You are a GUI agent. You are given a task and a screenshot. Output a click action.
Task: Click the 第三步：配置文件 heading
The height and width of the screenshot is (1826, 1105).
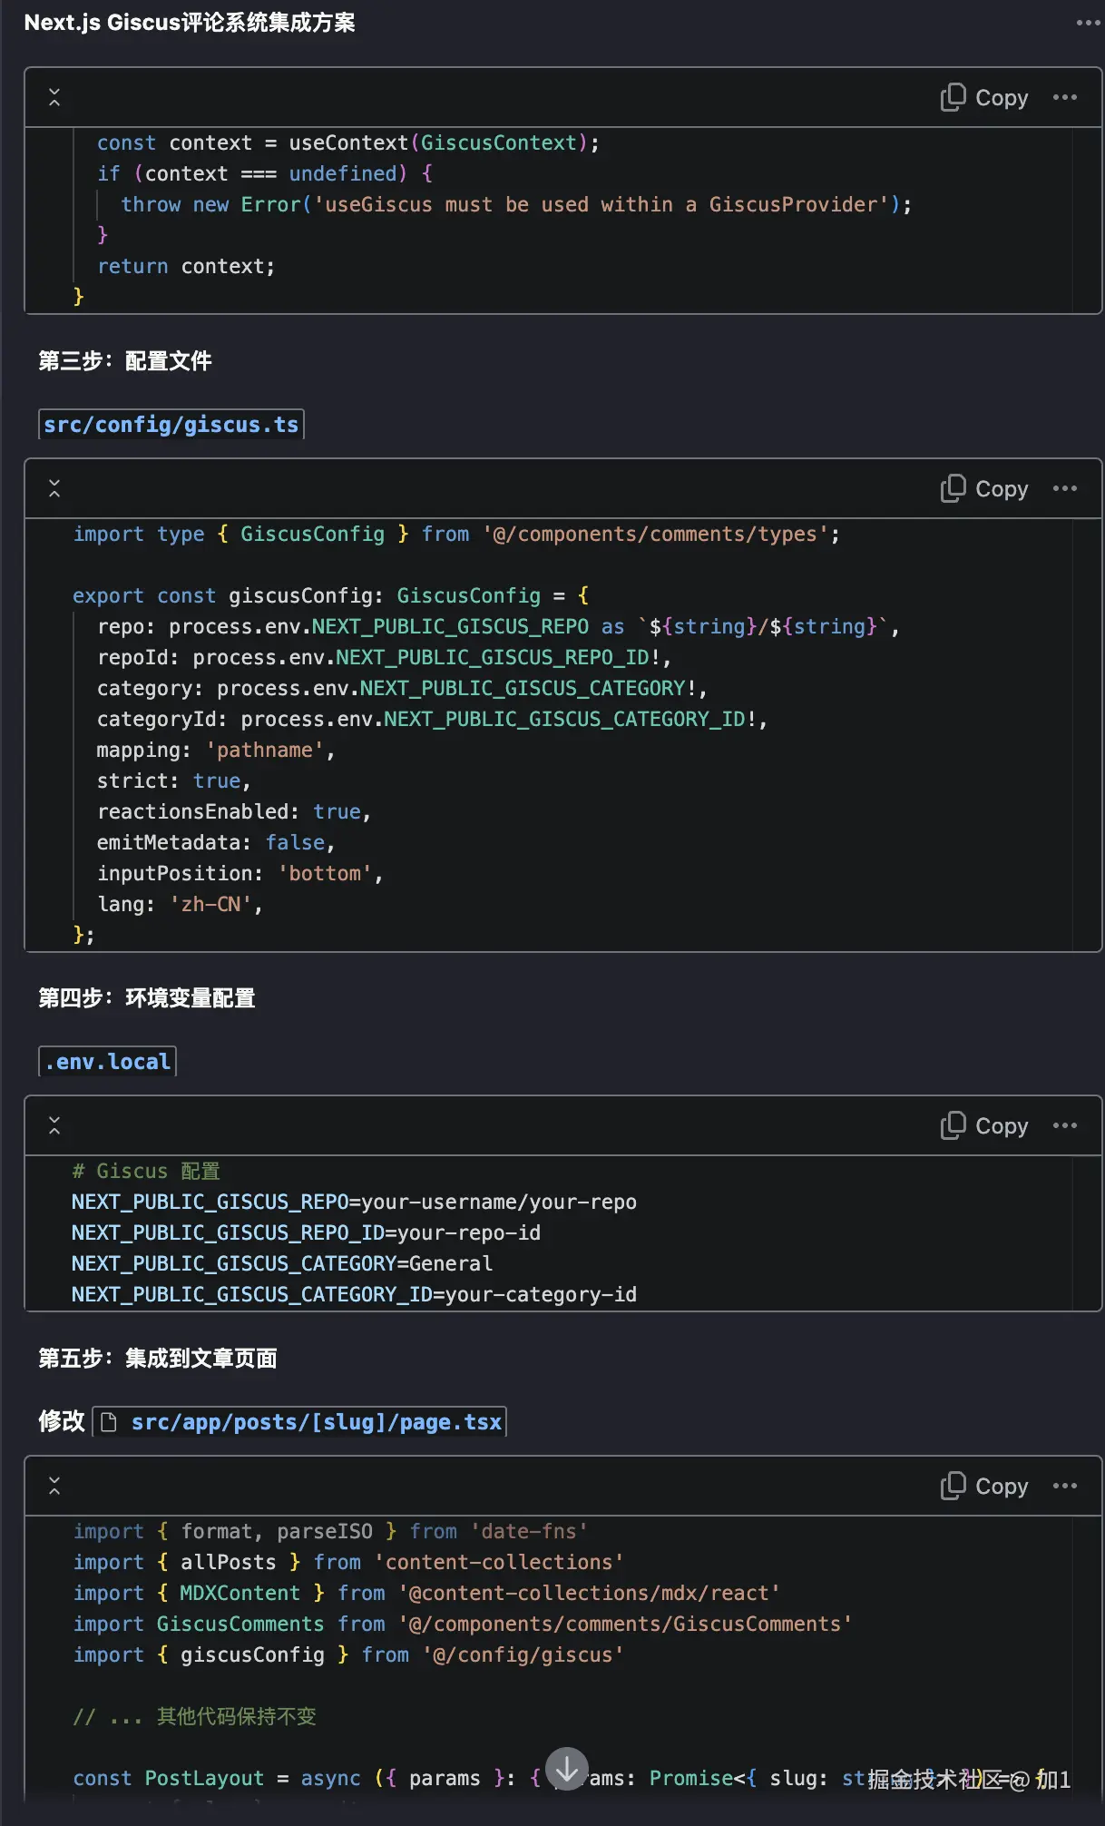coord(125,361)
